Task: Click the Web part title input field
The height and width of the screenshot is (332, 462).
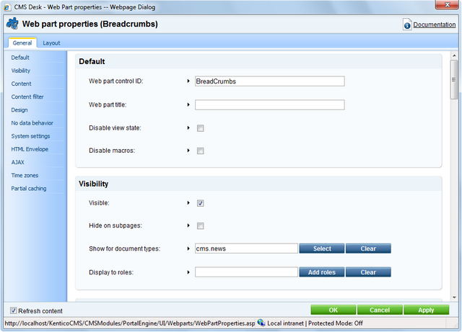Action: click(269, 105)
